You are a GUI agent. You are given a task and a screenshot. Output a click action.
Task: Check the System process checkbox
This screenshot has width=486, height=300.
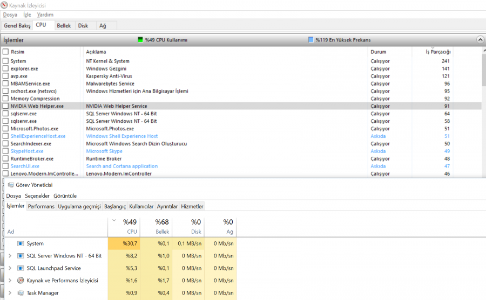(5, 61)
